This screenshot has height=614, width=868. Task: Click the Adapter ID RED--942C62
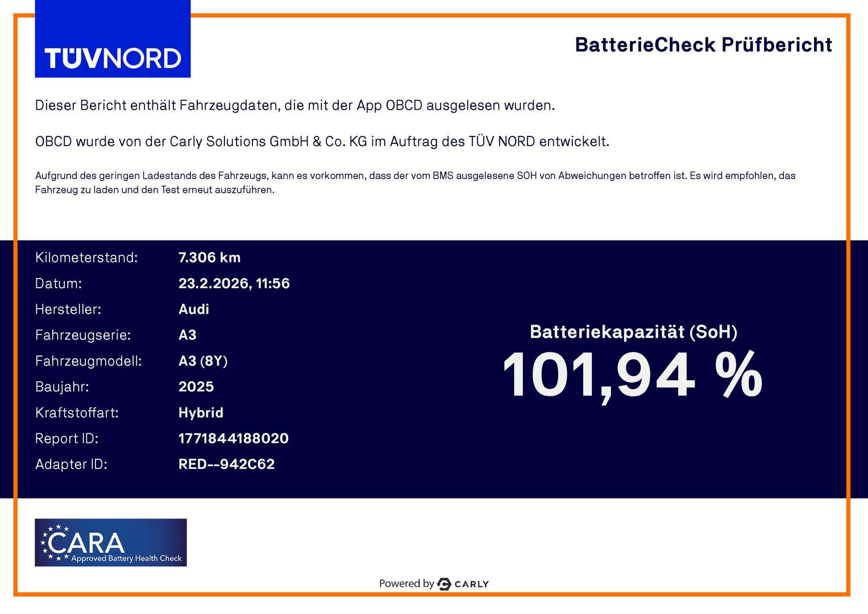pos(226,464)
